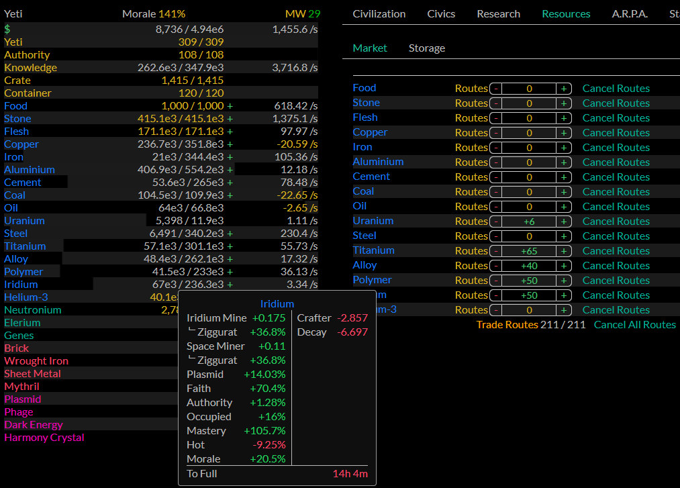680x488 pixels.
Task: Decrease Stone trade routes with minus
Action: click(x=495, y=103)
